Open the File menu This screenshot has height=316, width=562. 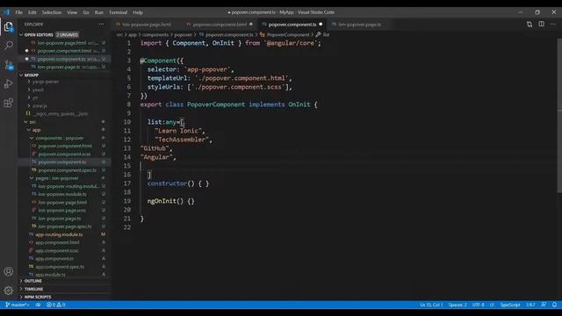[x=19, y=12]
